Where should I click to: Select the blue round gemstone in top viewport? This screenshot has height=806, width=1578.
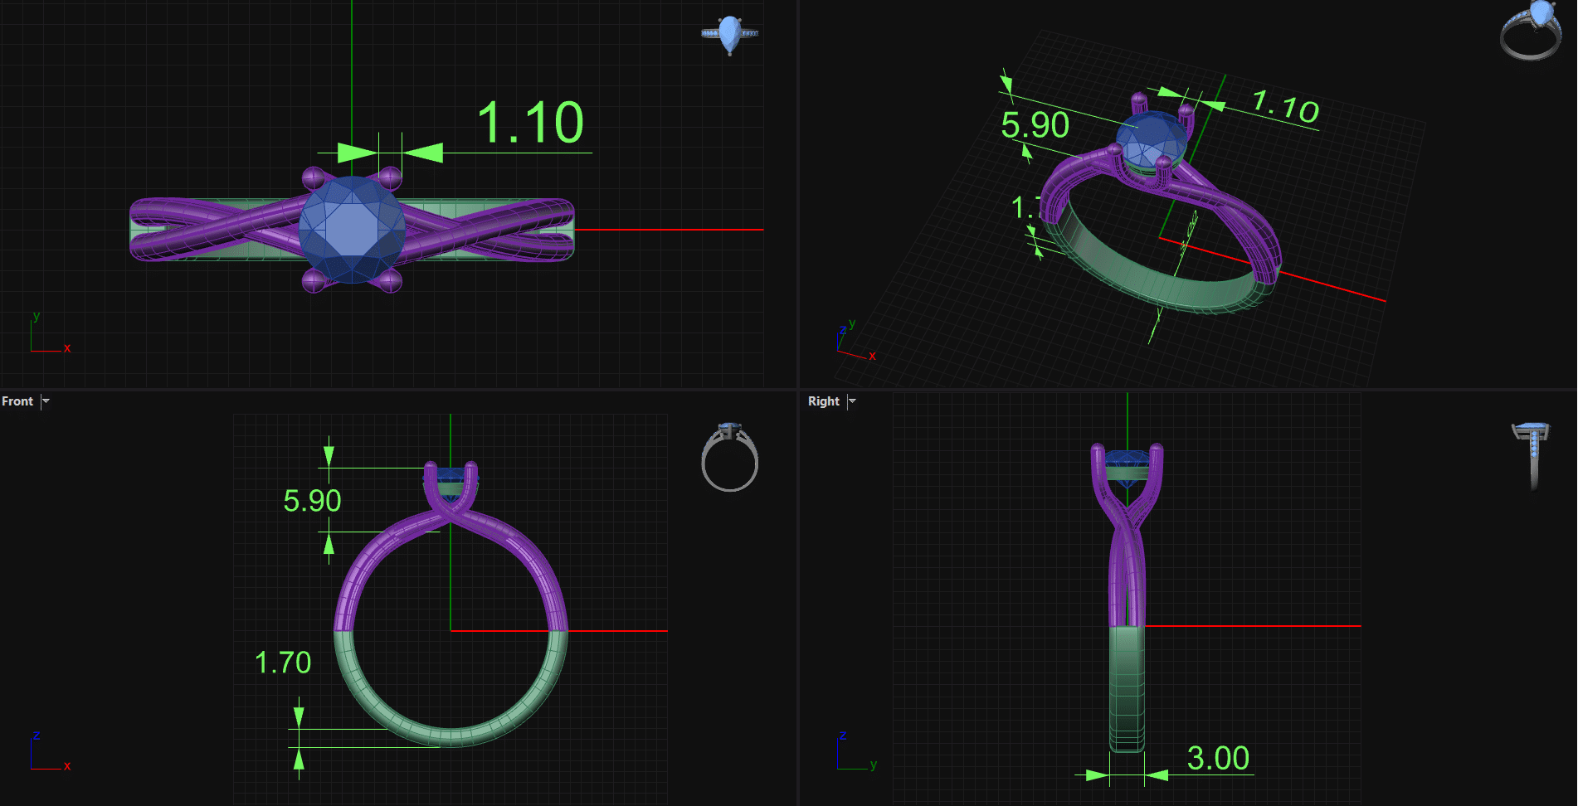pos(352,230)
